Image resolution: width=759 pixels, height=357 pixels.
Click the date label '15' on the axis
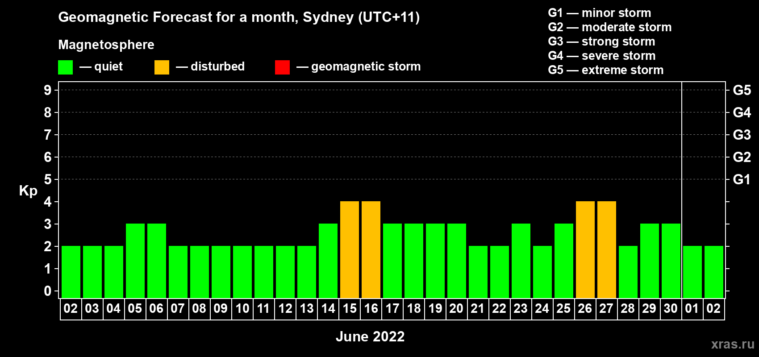(x=350, y=308)
